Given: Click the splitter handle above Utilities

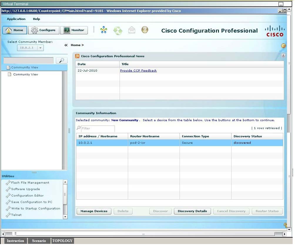Looking at the screenshot, I should (x=34, y=172).
